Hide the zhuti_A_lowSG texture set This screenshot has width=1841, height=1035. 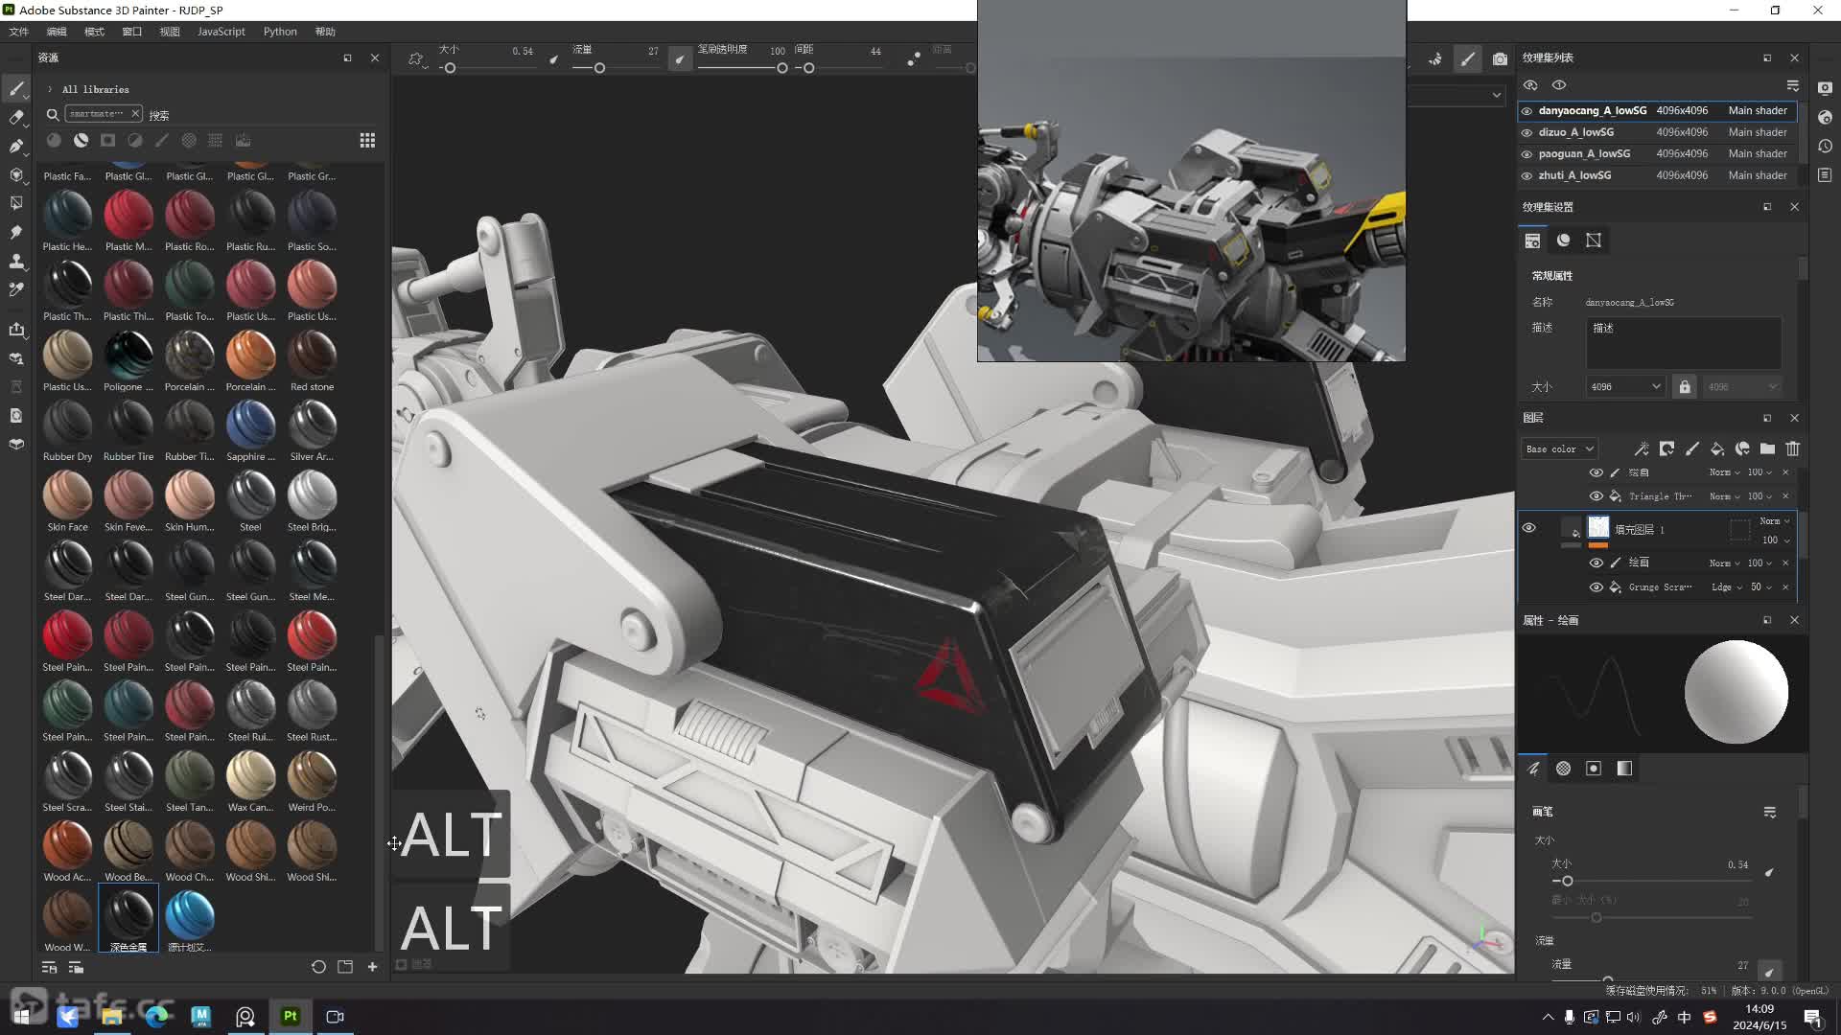point(1527,176)
